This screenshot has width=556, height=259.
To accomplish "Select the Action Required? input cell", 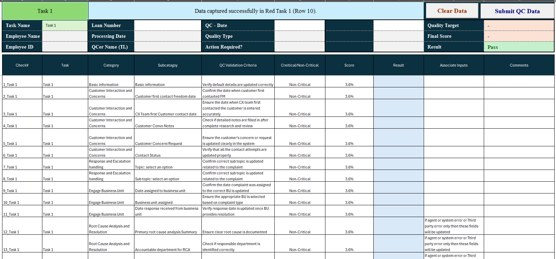I will (300, 47).
